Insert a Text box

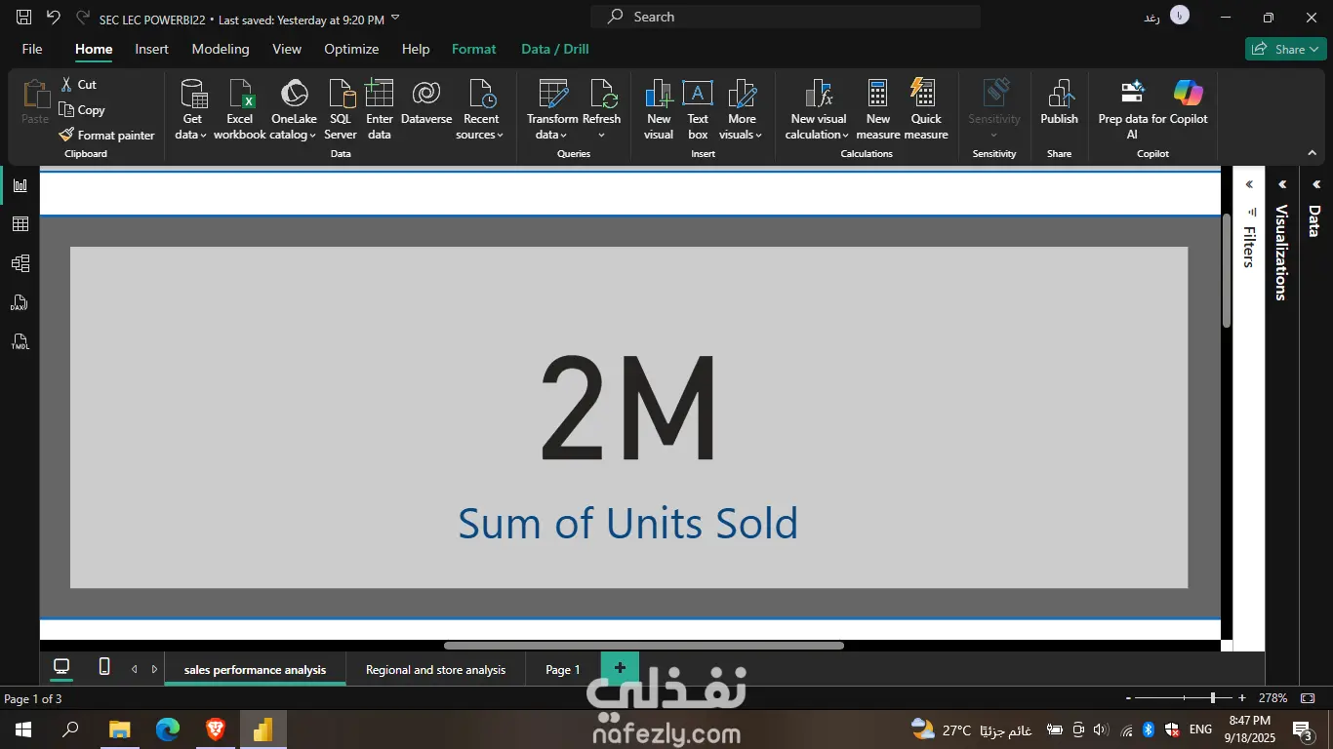click(x=698, y=110)
